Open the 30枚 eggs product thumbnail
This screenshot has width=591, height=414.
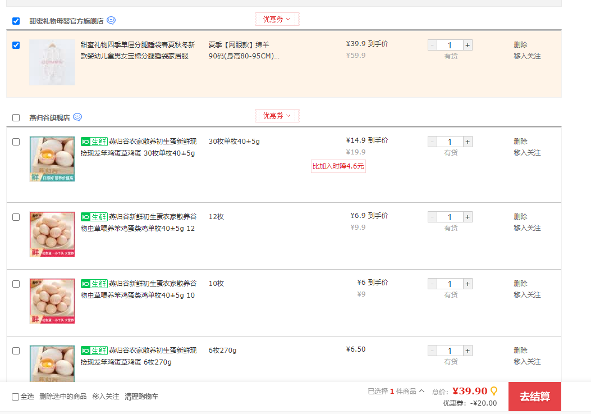tap(52, 159)
